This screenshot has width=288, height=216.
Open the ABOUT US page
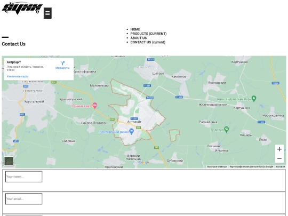(139, 38)
